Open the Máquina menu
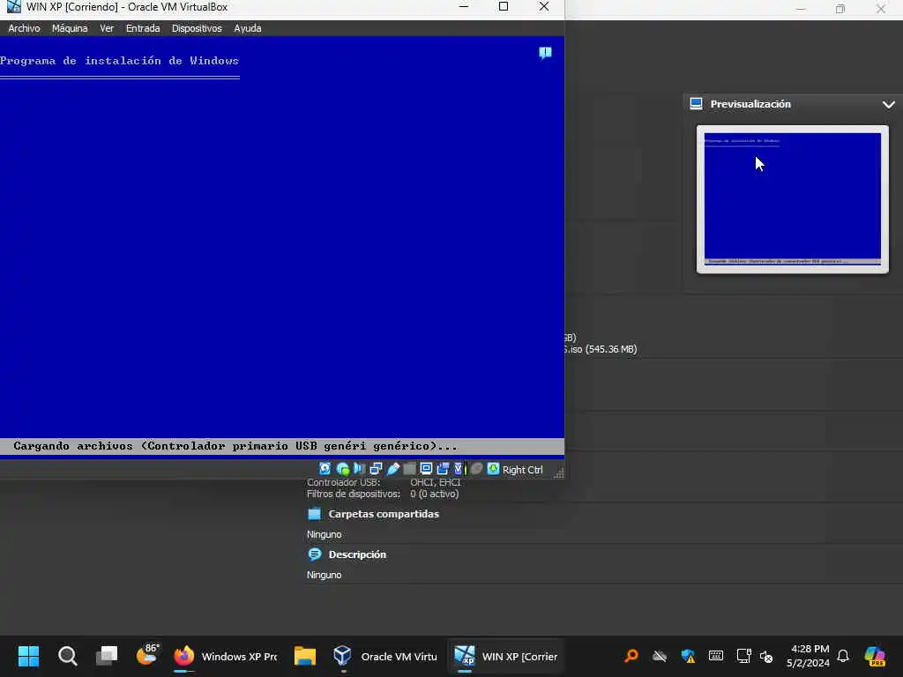 (x=70, y=28)
